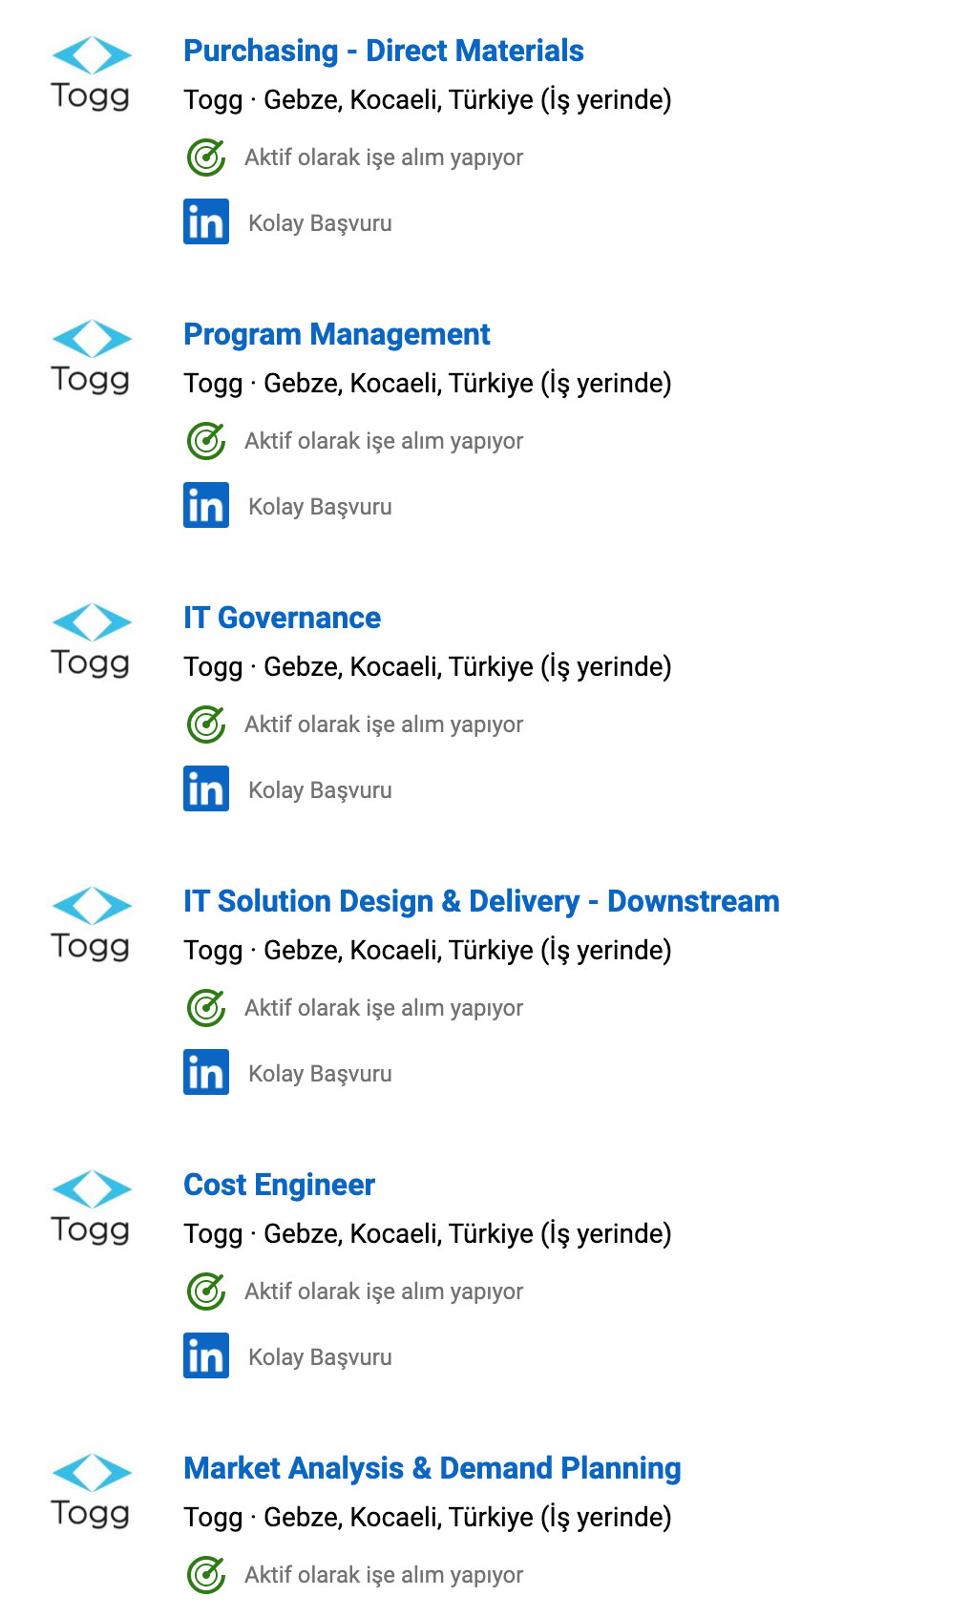Open IT Solution Design & Delivery - Downstream job

pos(481,901)
